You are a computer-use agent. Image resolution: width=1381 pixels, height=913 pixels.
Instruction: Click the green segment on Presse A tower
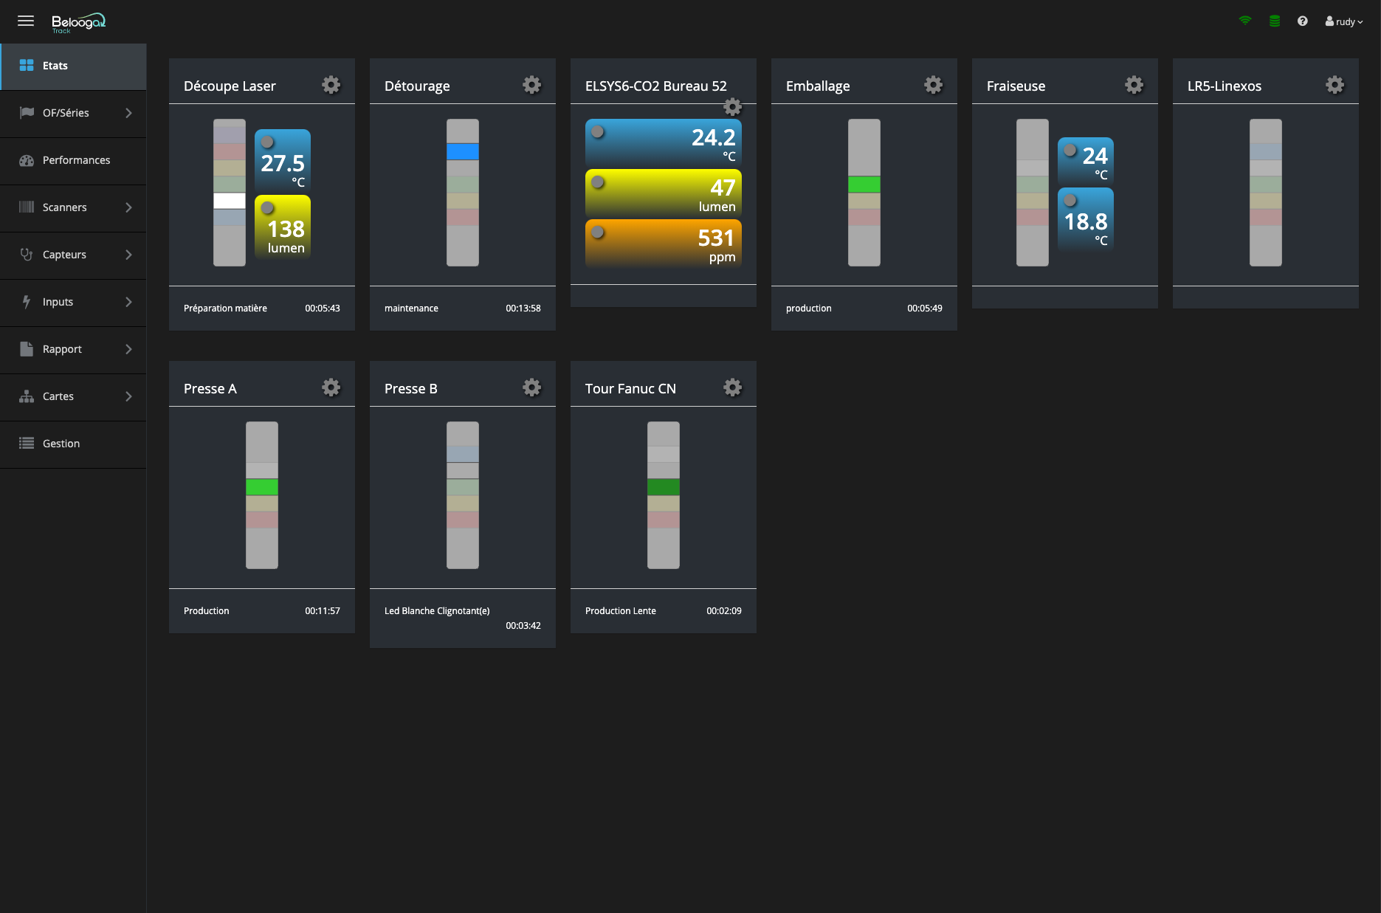tap(261, 487)
